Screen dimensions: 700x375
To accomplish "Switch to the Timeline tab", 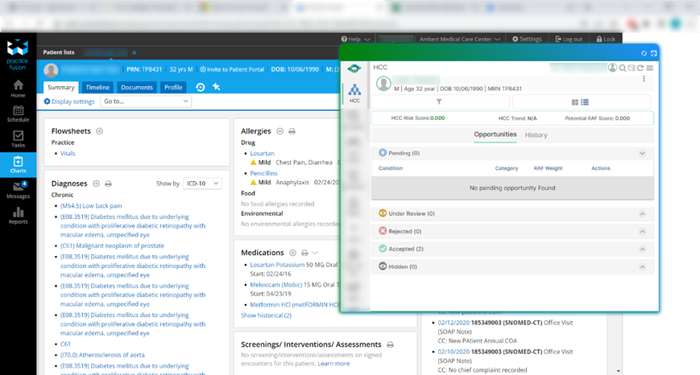I will coord(97,87).
